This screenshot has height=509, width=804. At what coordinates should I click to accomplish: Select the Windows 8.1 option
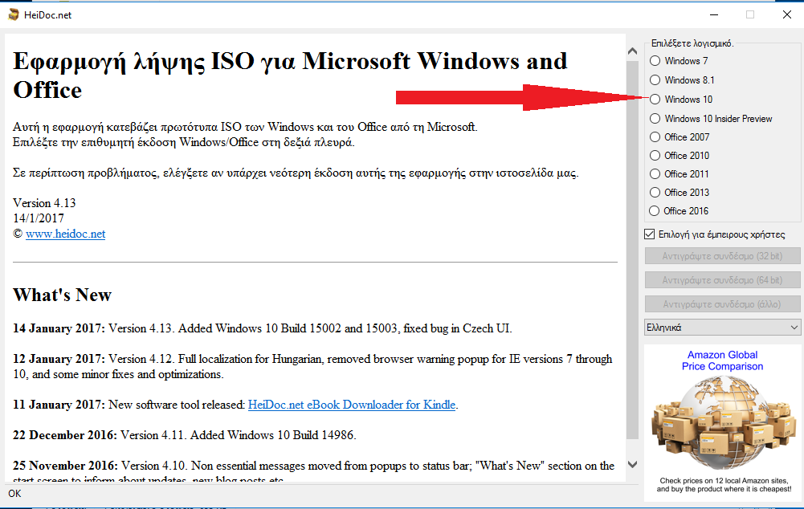(x=655, y=80)
